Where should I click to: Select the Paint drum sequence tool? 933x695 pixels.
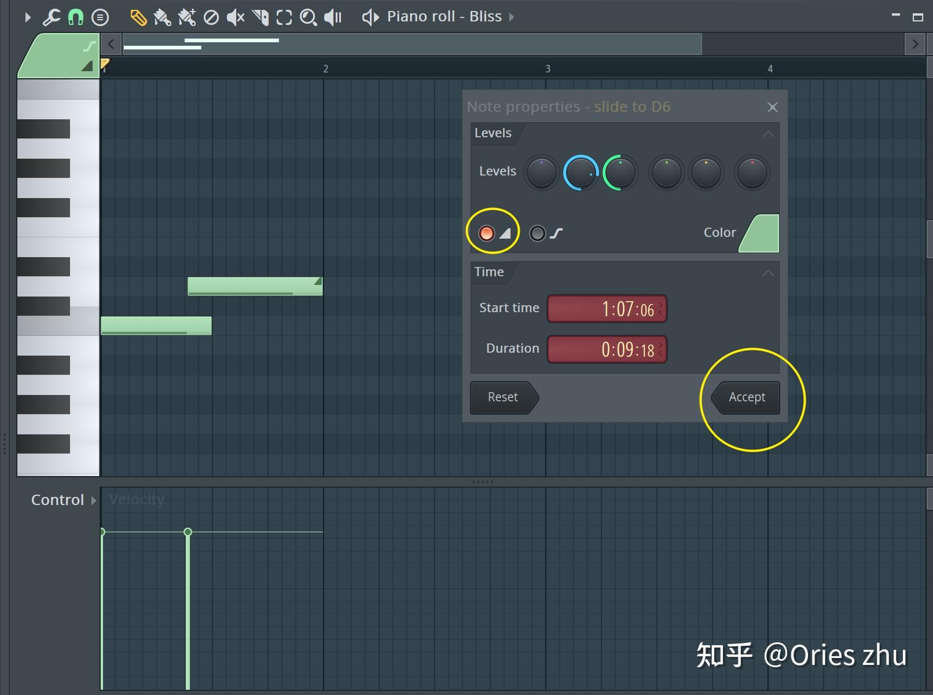pos(186,17)
